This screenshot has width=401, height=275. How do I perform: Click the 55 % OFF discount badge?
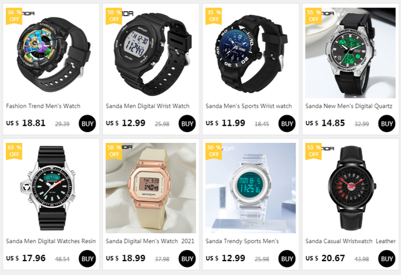pos(313,16)
